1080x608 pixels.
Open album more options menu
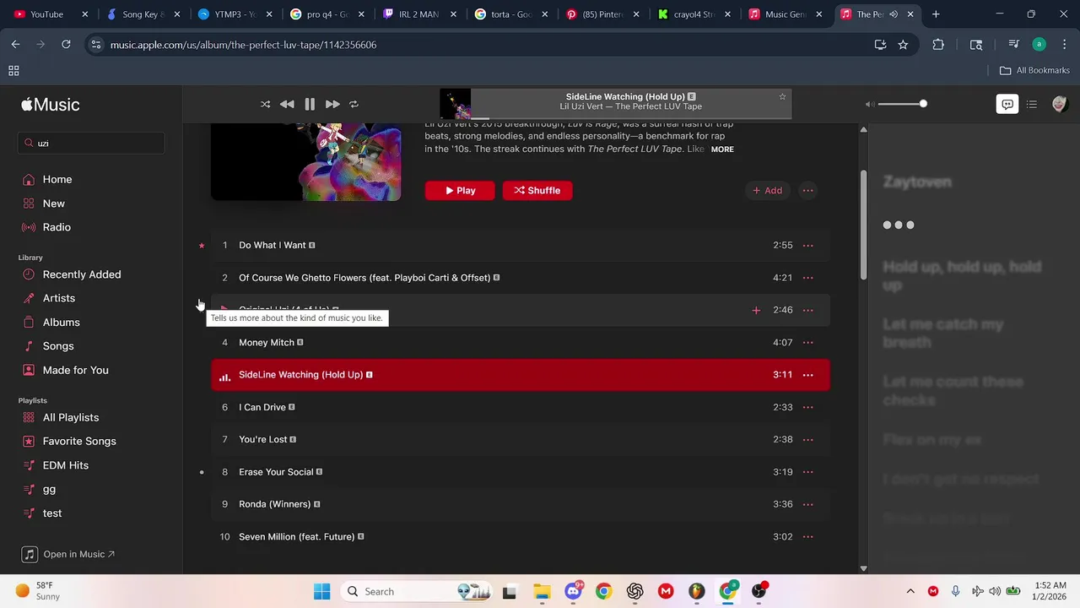tap(808, 191)
